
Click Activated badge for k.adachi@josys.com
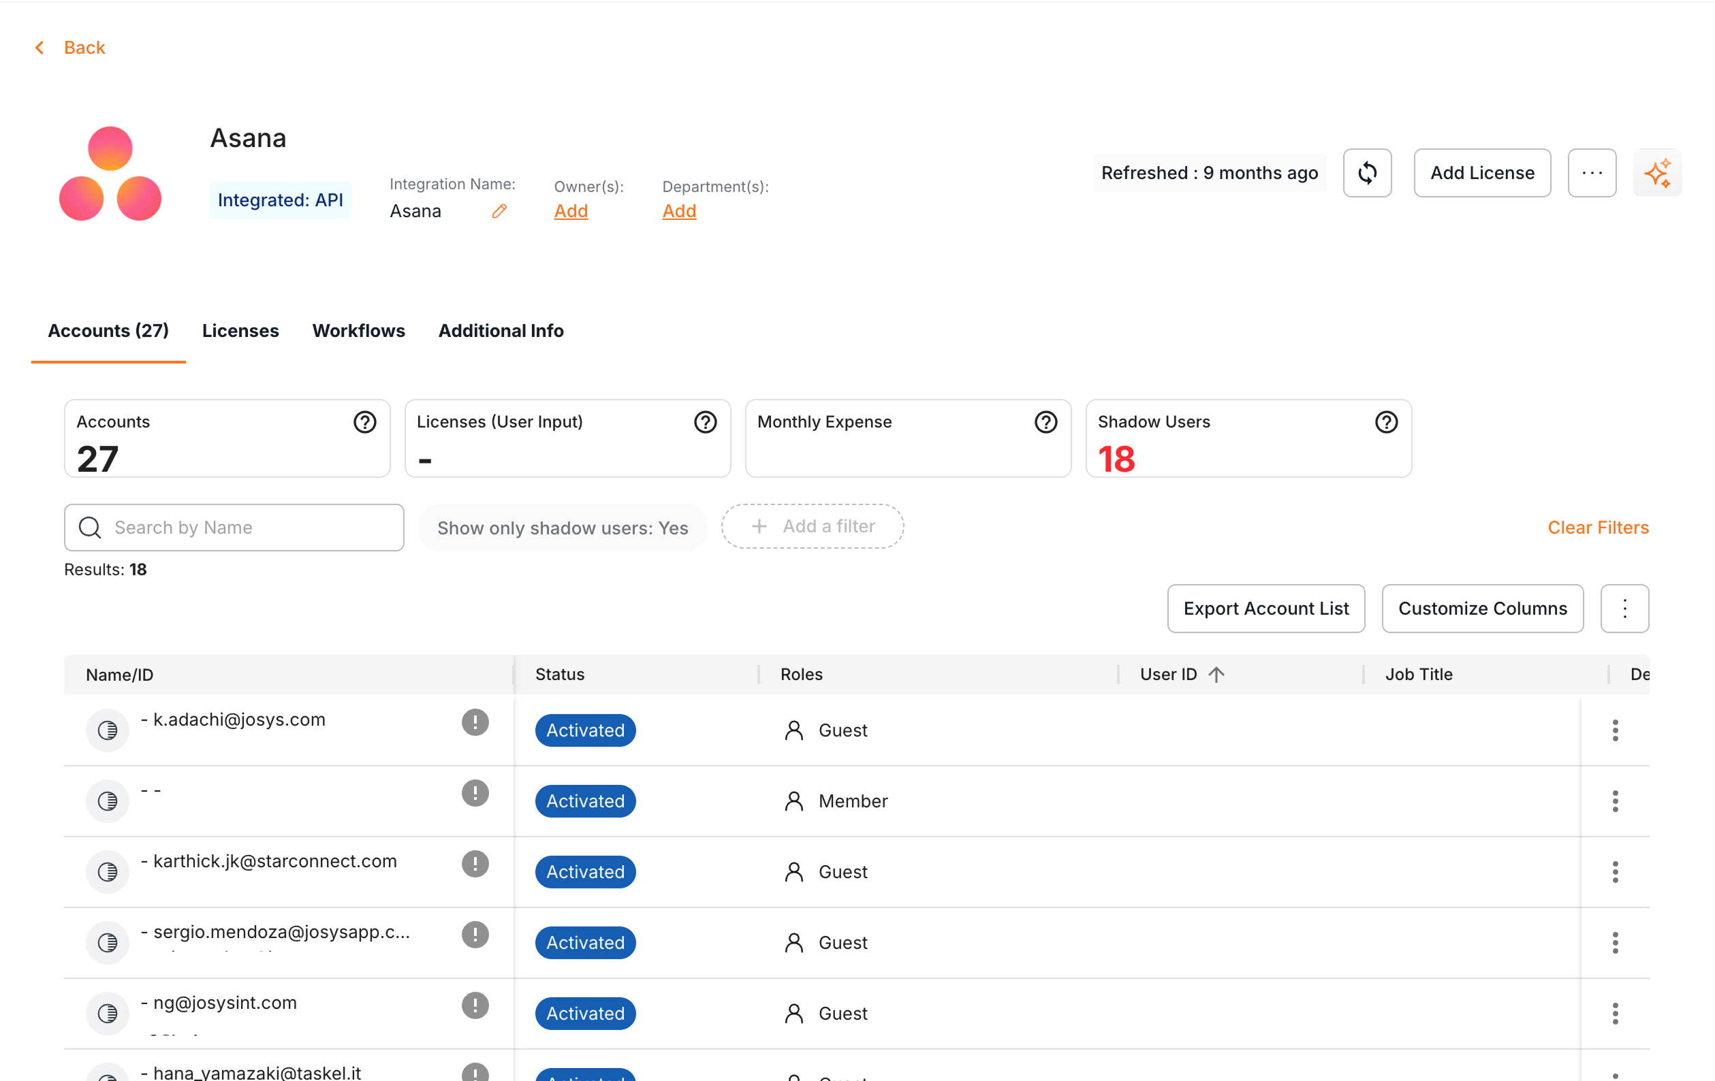pos(586,730)
